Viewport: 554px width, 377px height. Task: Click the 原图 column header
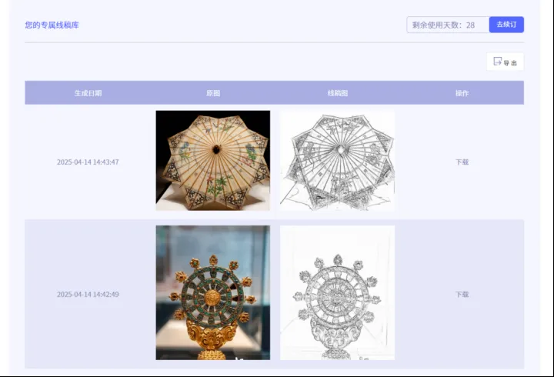213,93
